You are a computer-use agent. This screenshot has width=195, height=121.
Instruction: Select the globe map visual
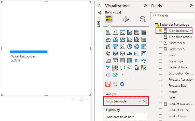(x=108, y=54)
